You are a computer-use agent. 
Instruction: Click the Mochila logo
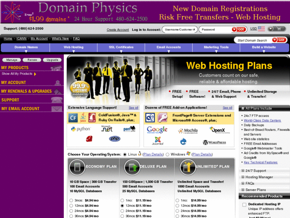point(188,131)
